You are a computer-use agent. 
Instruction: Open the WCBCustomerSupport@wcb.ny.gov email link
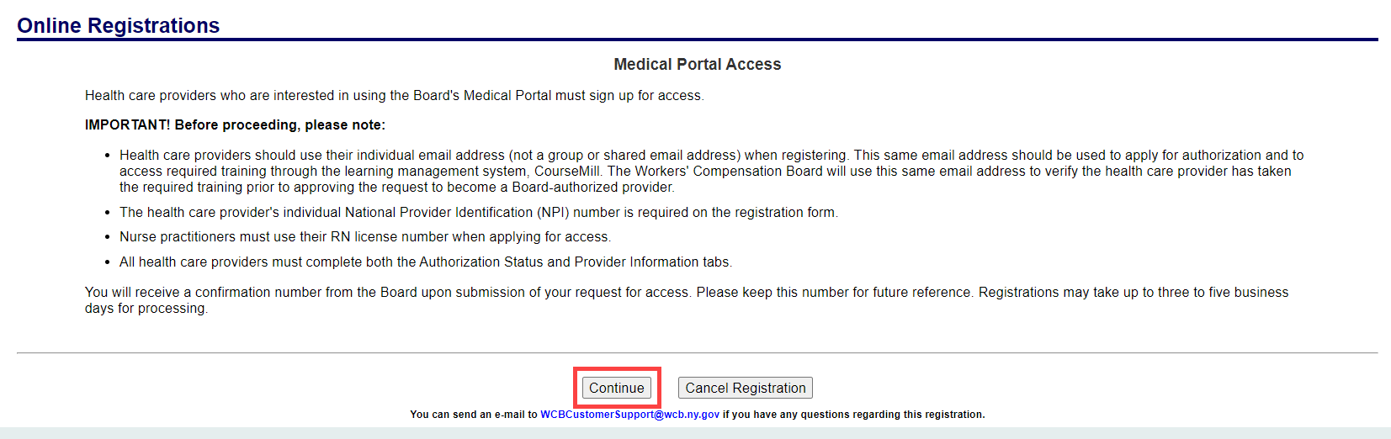point(629,415)
